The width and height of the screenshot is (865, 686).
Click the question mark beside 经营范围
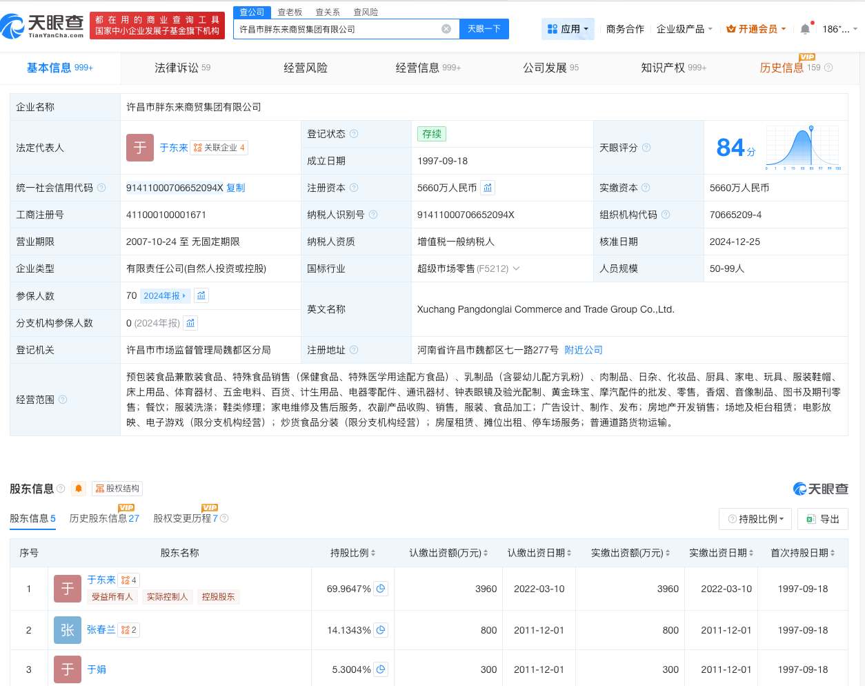62,400
